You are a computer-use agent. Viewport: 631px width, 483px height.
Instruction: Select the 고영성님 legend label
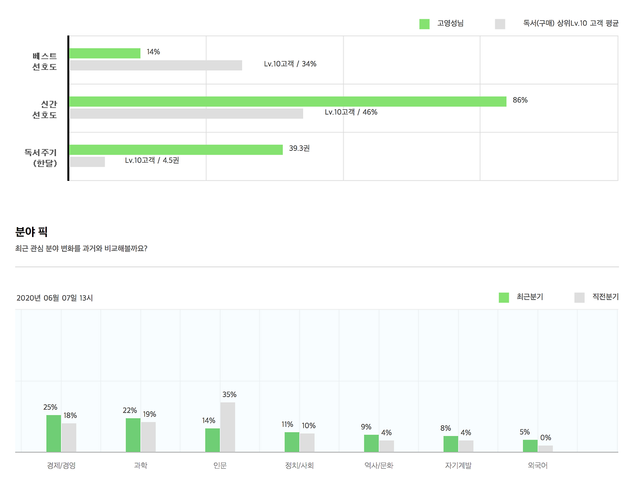point(451,23)
